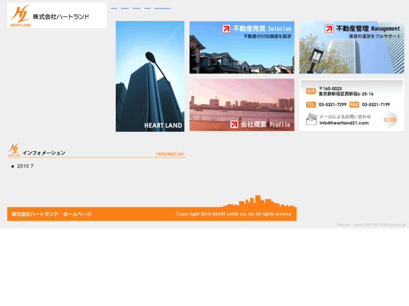Click the orange FAX badge

point(354,104)
